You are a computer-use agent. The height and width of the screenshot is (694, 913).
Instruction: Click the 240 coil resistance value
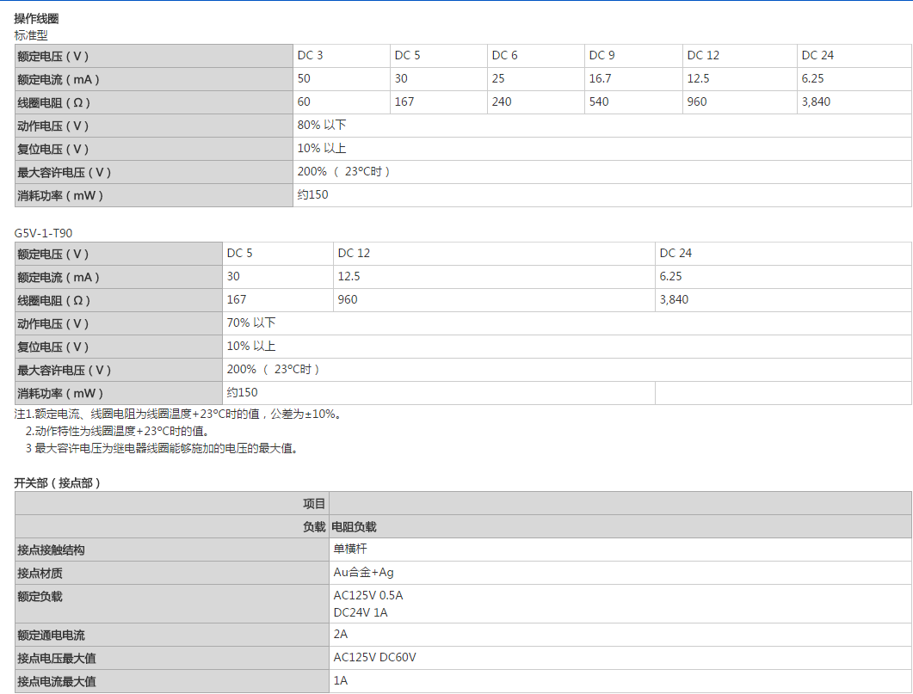pos(502,102)
